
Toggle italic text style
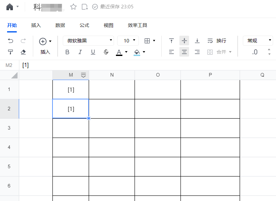pyautogui.click(x=80, y=52)
